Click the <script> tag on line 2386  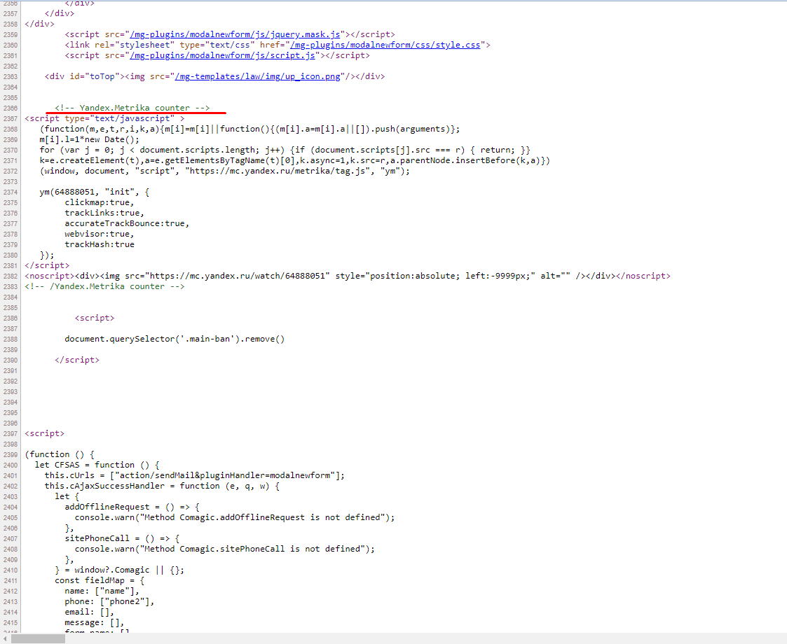click(x=95, y=318)
